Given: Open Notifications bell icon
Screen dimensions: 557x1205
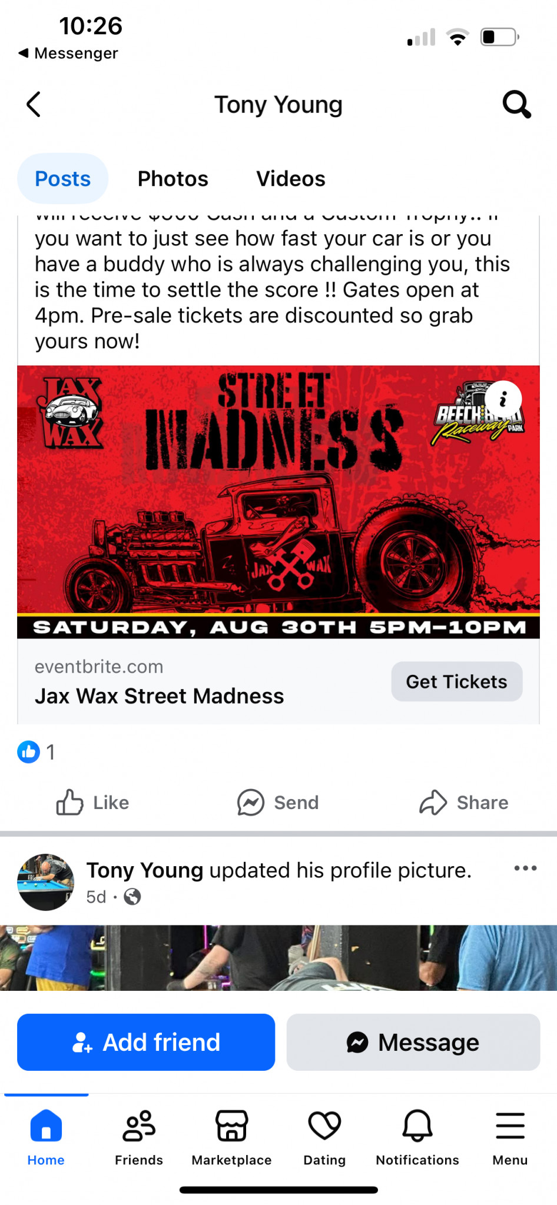Looking at the screenshot, I should (417, 1126).
